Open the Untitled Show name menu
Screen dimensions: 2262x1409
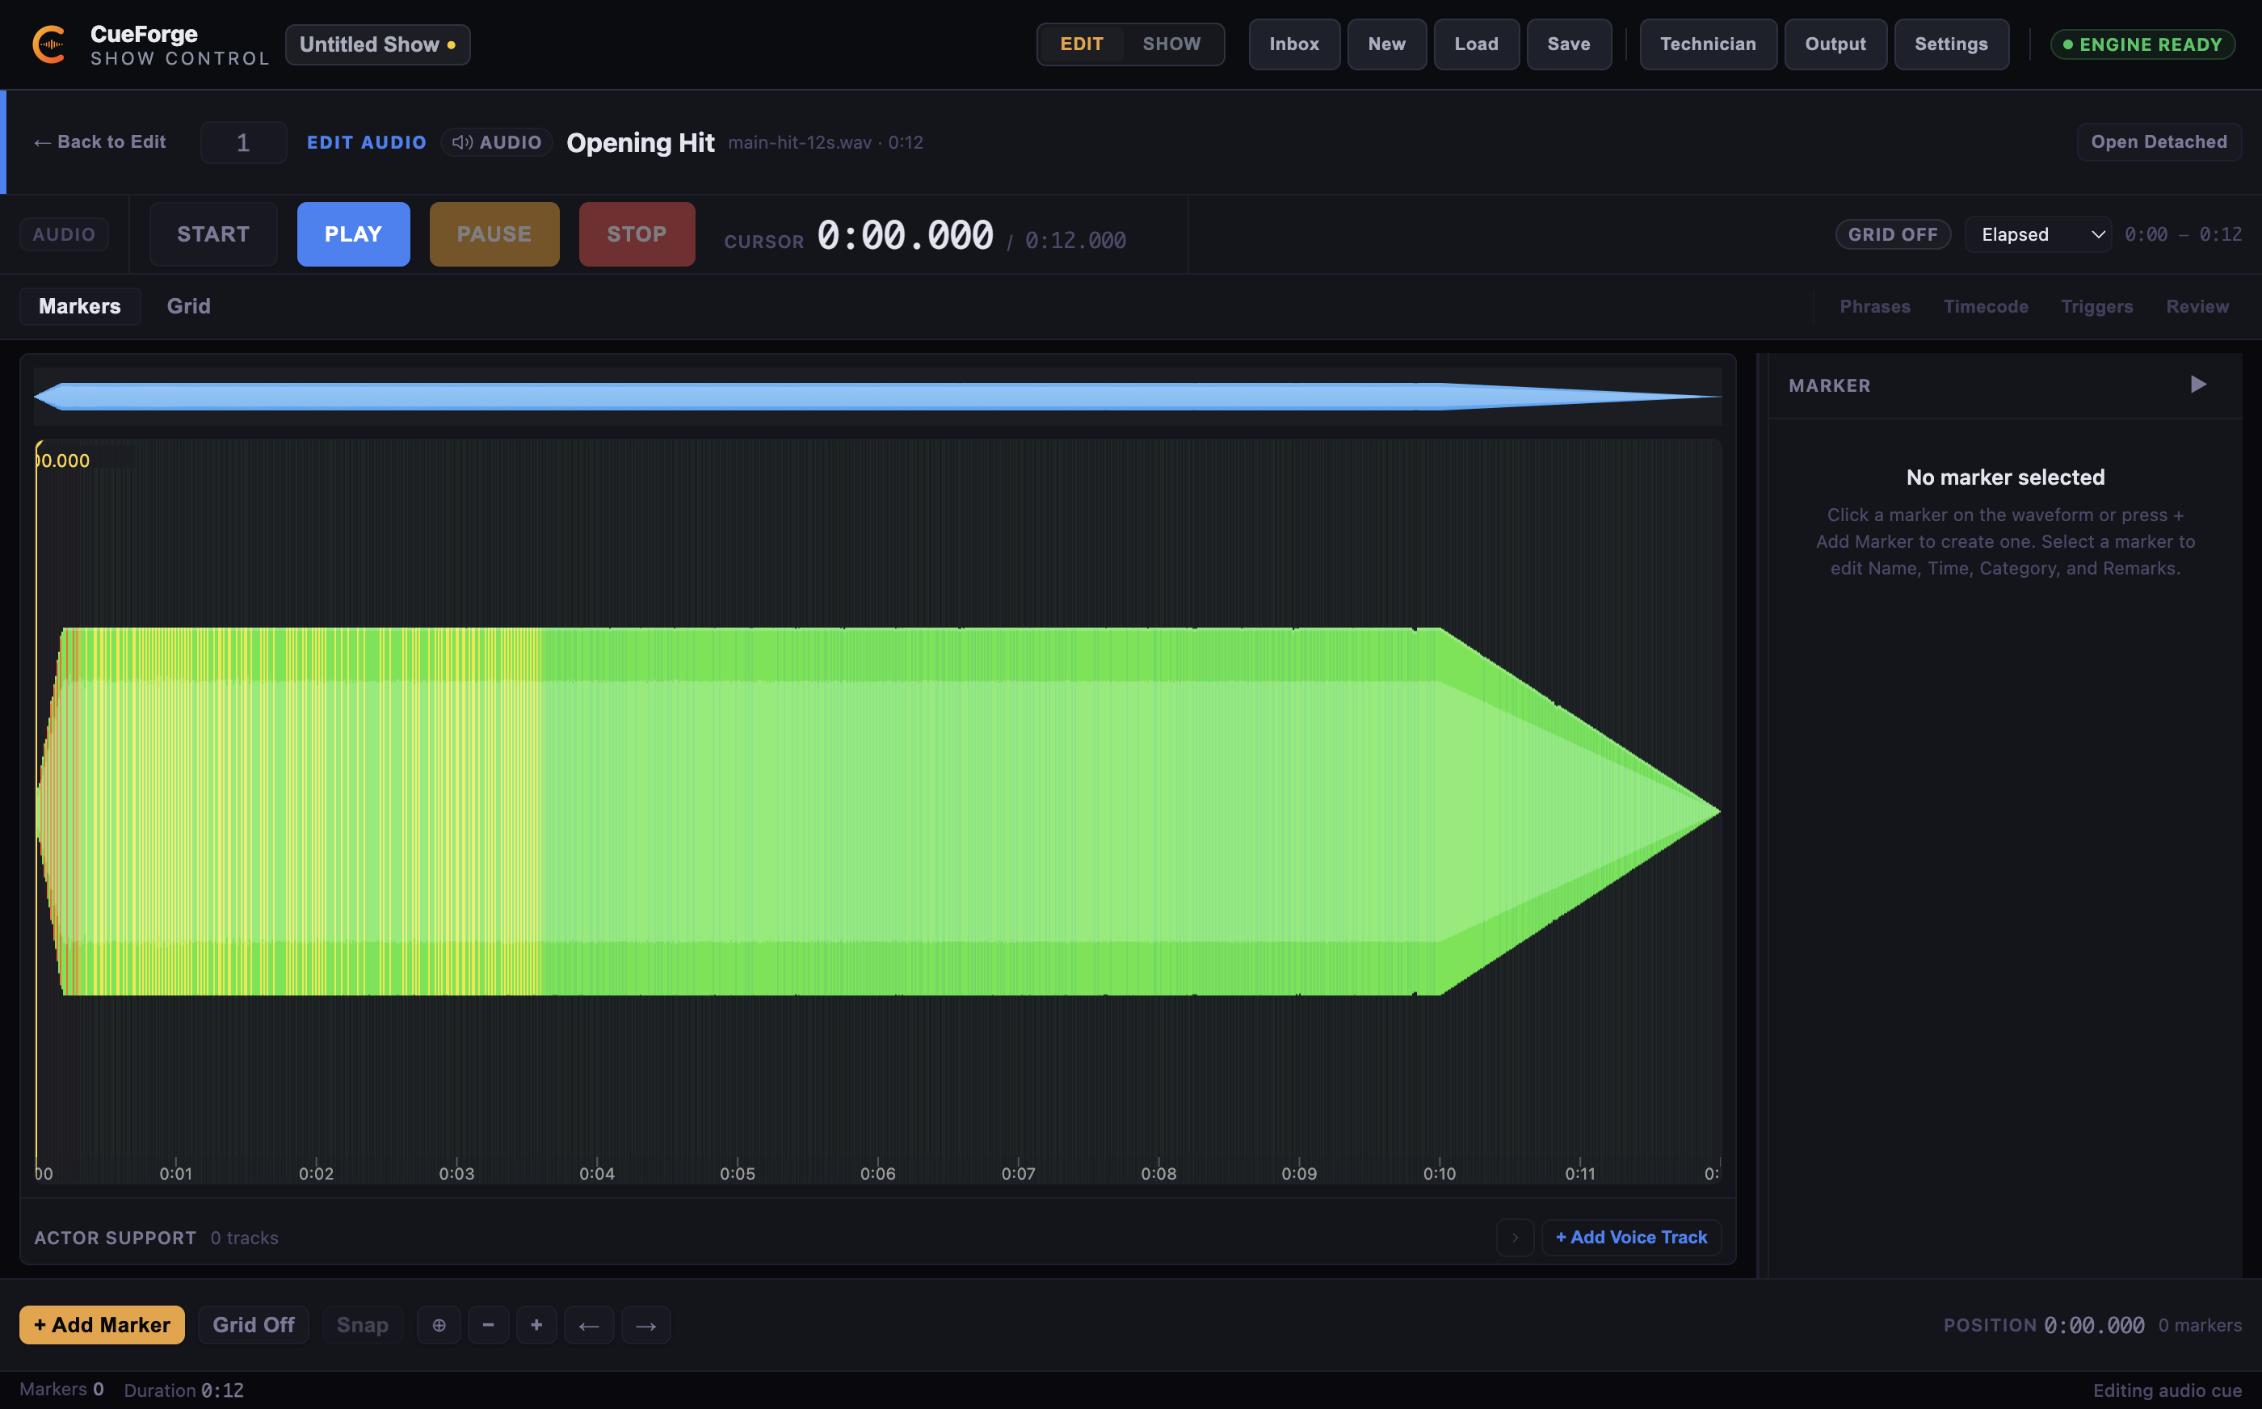[x=377, y=44]
